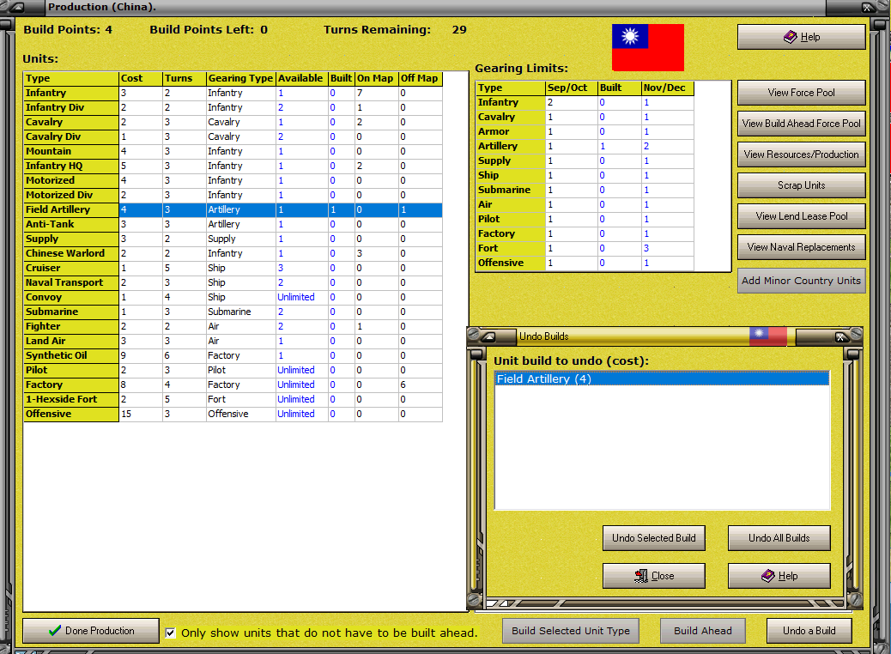This screenshot has width=891, height=654.
Task: Open View Build Ahead Force Pool
Action: click(801, 124)
